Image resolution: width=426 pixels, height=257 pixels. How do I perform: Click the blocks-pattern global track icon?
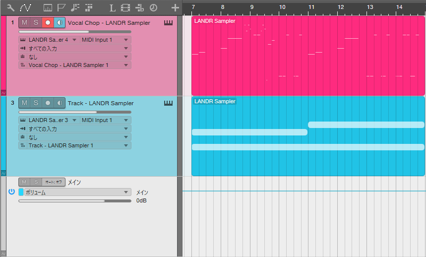pyautogui.click(x=89, y=8)
